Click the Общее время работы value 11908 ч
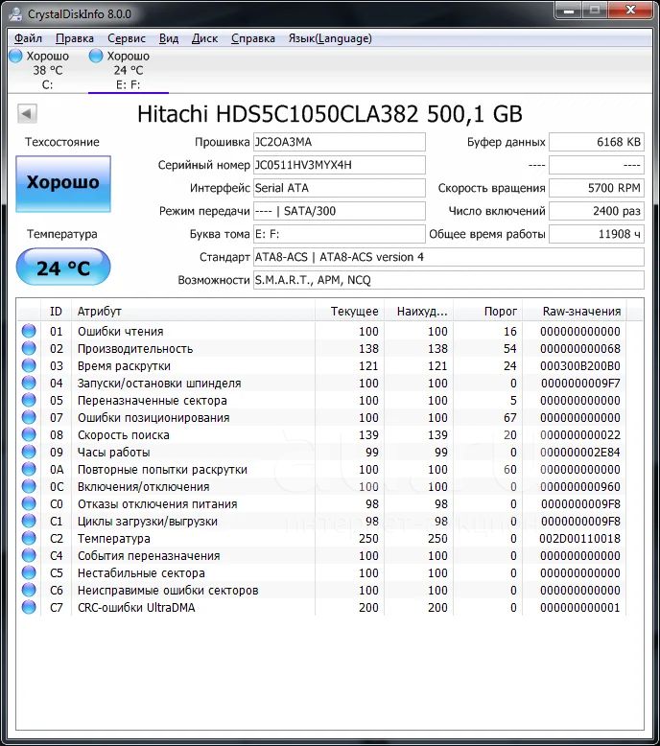Screen dimensions: 660x746 (x=597, y=234)
